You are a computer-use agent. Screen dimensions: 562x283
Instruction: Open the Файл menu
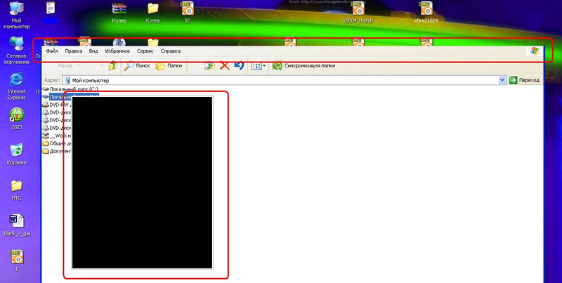(x=52, y=51)
